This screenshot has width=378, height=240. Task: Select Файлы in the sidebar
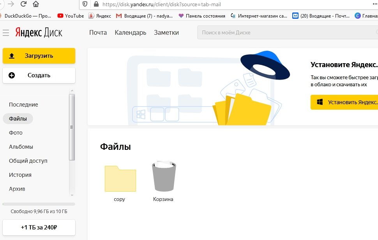18,119
